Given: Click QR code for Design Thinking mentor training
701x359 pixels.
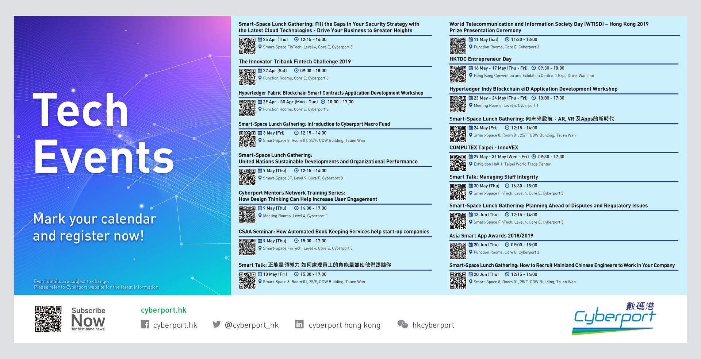Looking at the screenshot, I should pos(247,214).
